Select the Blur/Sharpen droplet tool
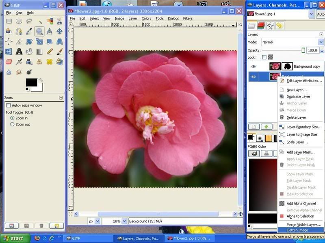325x243 pixels. (x=9, y=72)
